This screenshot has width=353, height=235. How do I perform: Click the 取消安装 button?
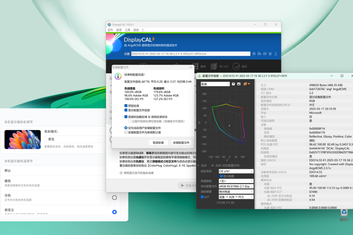[158, 143]
